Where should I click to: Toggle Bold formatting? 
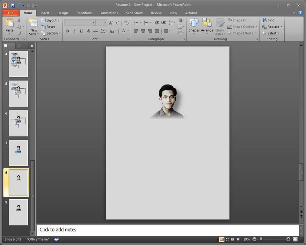(x=67, y=31)
